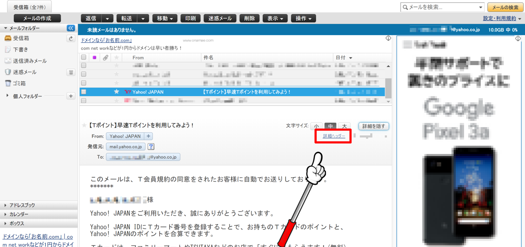
Task: Refresh the inbox using the reload icon
Action: [x=71, y=39]
